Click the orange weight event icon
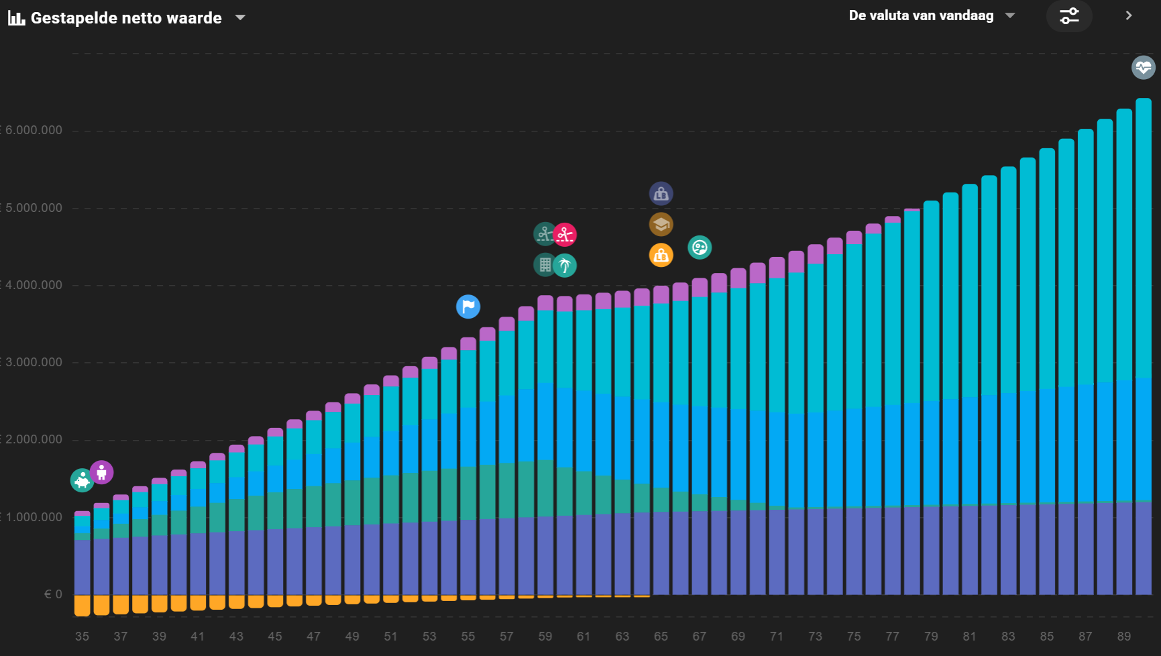1161x656 pixels. tap(661, 255)
